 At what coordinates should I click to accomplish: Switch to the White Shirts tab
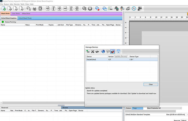[x=26, y=14]
